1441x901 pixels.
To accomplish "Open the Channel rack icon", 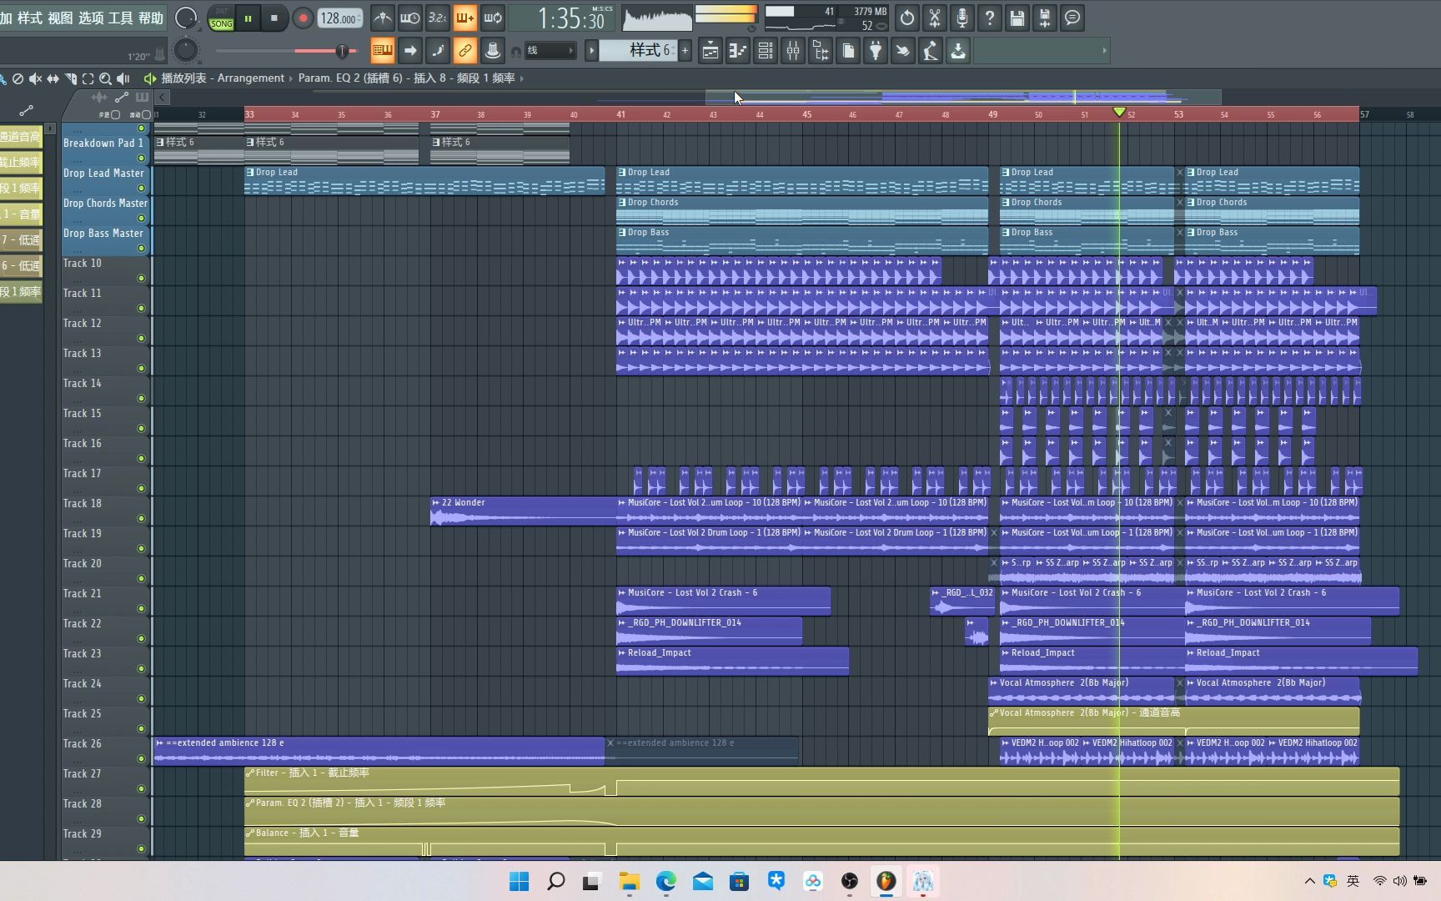I will click(766, 50).
